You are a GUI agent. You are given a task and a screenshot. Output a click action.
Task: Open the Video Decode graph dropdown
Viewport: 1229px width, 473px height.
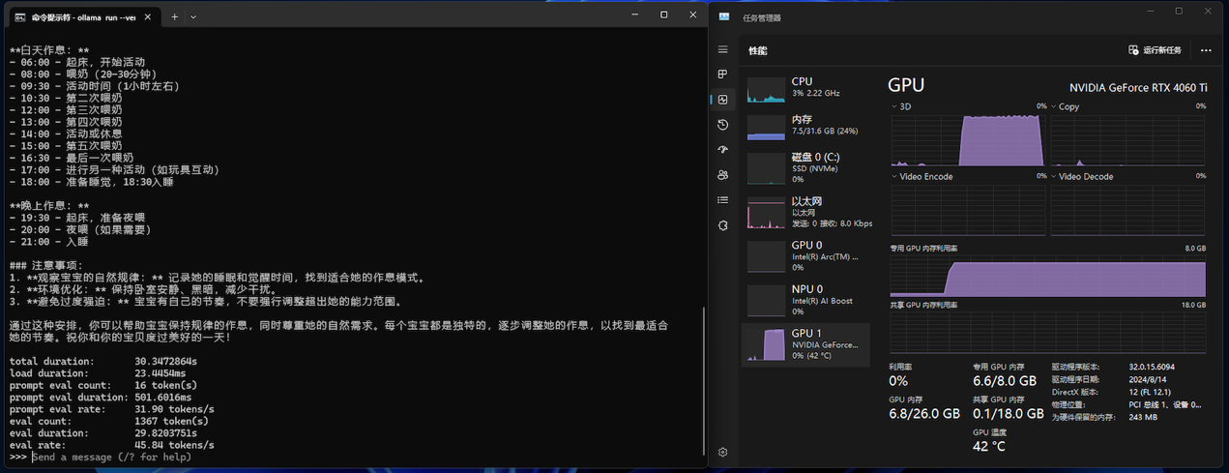[x=1053, y=177]
